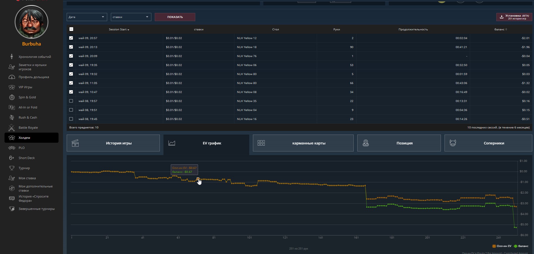This screenshot has height=254, width=534.
Task: Click the Руки column header
Action: click(336, 29)
